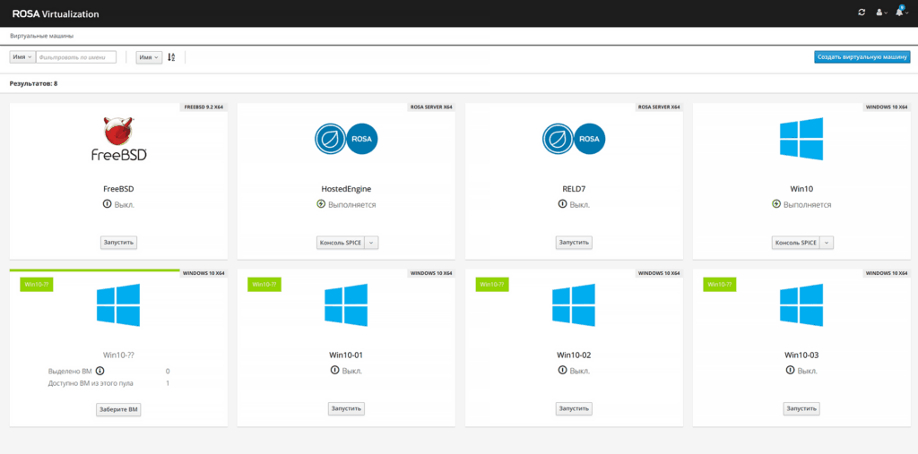The image size is (918, 454).
Task: Open the user account dropdown
Action: [881, 13]
